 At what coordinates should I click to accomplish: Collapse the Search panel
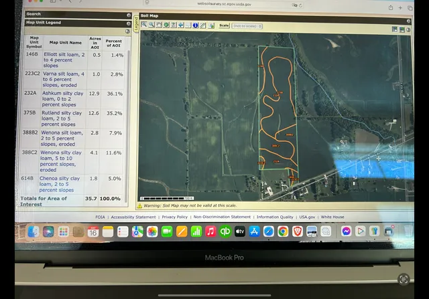129,14
